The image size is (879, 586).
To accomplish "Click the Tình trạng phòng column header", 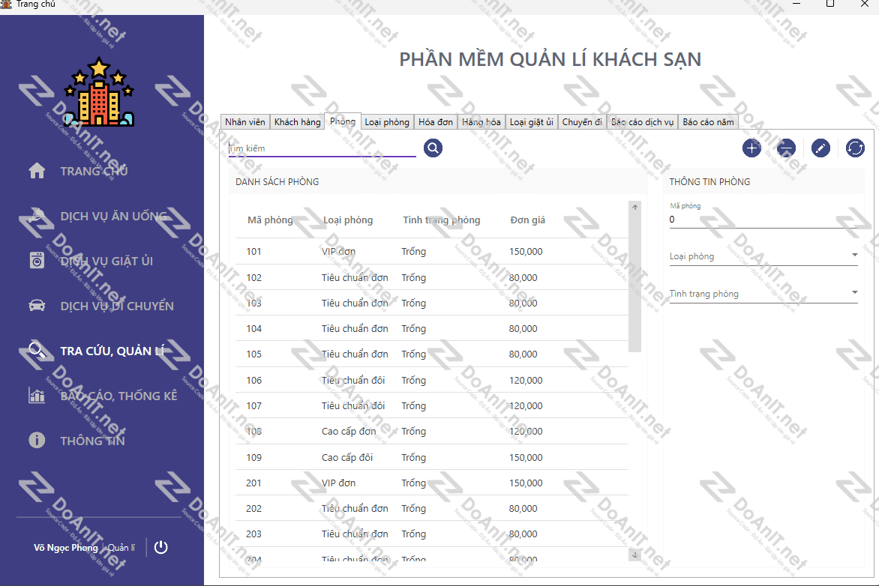I will [x=442, y=220].
